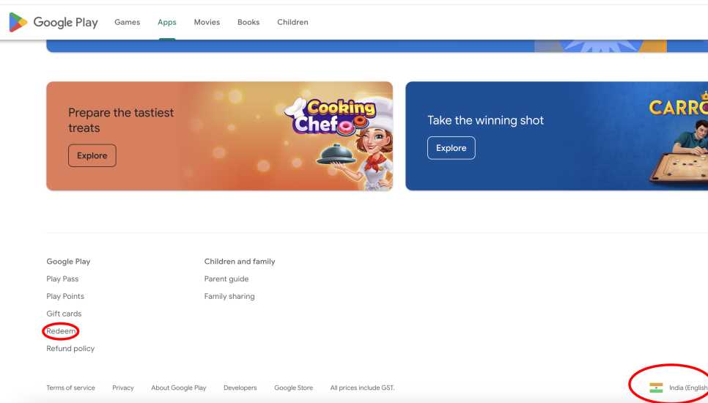Switch to the Movies tab
Screen dimensions: 708x403
pos(207,22)
